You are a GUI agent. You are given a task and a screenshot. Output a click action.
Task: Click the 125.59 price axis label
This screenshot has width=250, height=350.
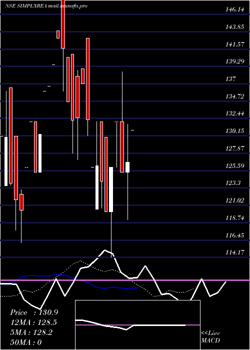(x=235, y=166)
